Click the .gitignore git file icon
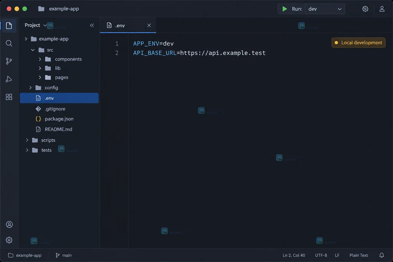 [x=38, y=109]
